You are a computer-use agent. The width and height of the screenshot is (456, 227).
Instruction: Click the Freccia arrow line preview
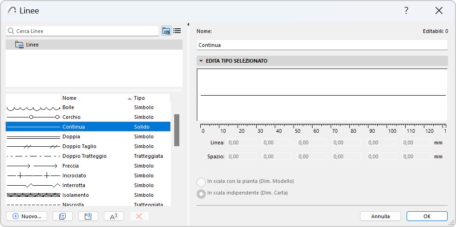32,166
